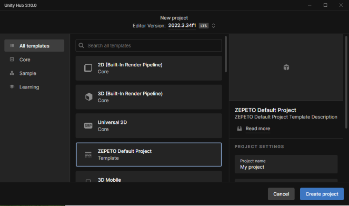This screenshot has width=349, height=206.
Task: Click the search magnifier icon
Action: 81,45
